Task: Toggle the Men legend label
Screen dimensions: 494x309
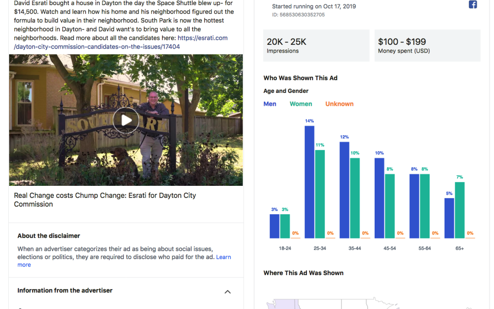Action: click(x=270, y=104)
